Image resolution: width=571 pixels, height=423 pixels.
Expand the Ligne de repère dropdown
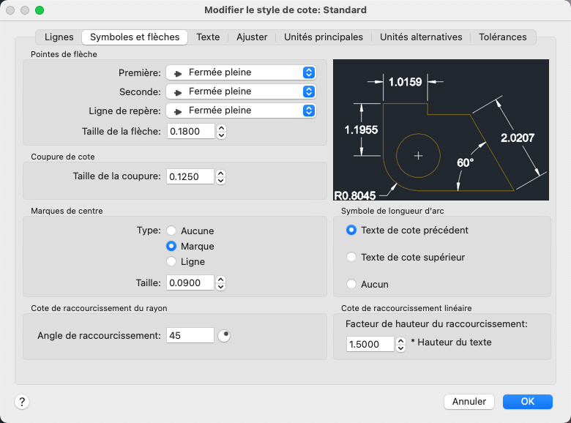[241, 111]
